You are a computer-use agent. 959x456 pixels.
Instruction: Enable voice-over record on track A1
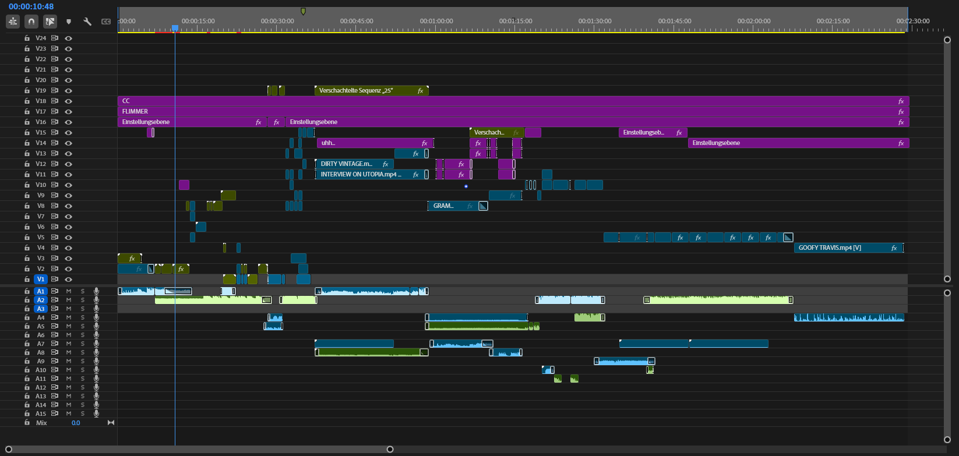(97, 291)
